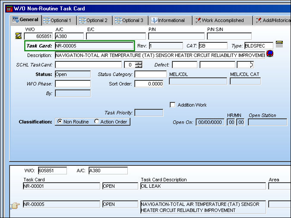
Task: Enable the Addition Work checkbox
Action: click(x=173, y=105)
